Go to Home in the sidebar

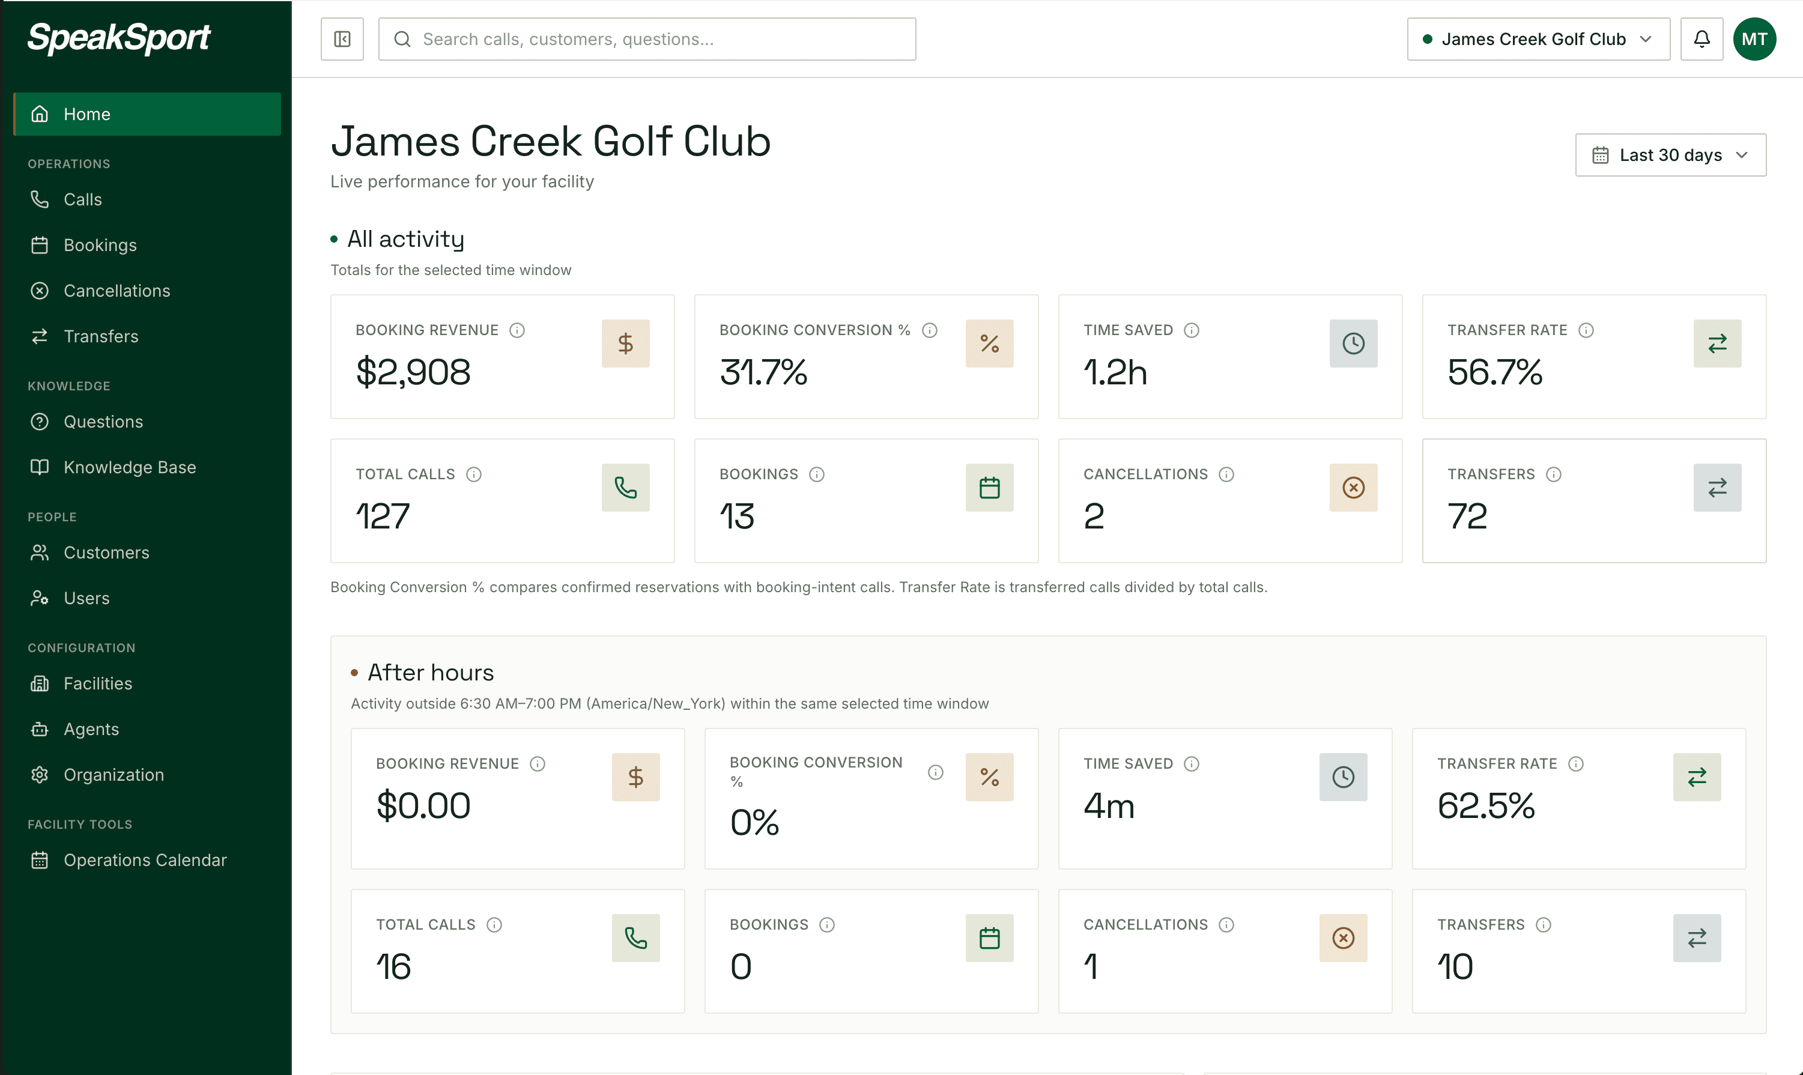[x=147, y=114]
